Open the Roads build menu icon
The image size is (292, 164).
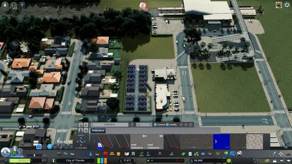[59, 154]
